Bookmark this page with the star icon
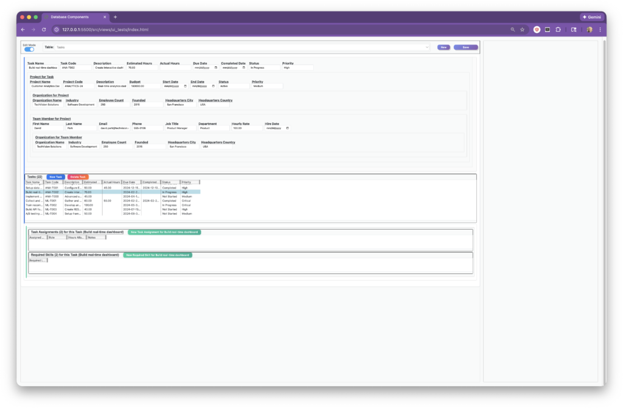 point(523,29)
